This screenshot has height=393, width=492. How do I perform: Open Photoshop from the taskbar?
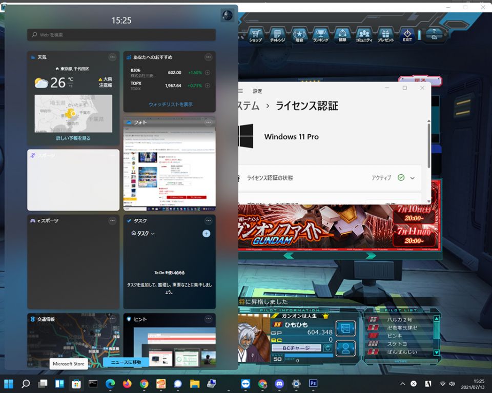click(313, 384)
